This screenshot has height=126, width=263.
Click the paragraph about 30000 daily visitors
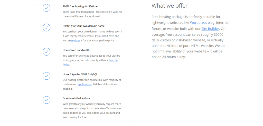coord(190,37)
